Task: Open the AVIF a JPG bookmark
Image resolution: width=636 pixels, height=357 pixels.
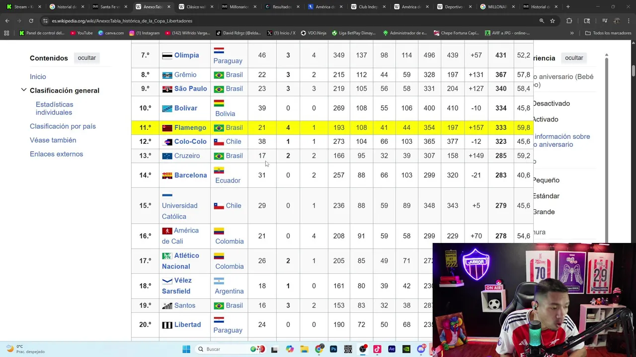Action: (507, 33)
